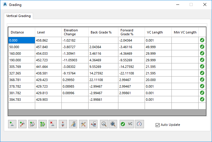This screenshot has width=212, height=142.
Task: Toggle the Auto Update checkbox
Action: click(158, 125)
